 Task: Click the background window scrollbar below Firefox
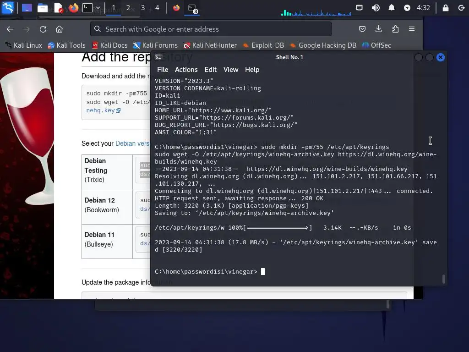[388, 304]
